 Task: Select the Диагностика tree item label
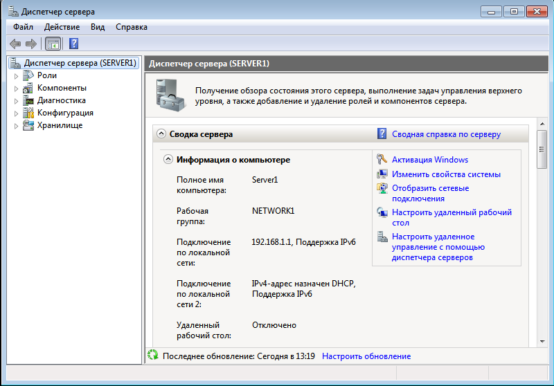point(62,100)
